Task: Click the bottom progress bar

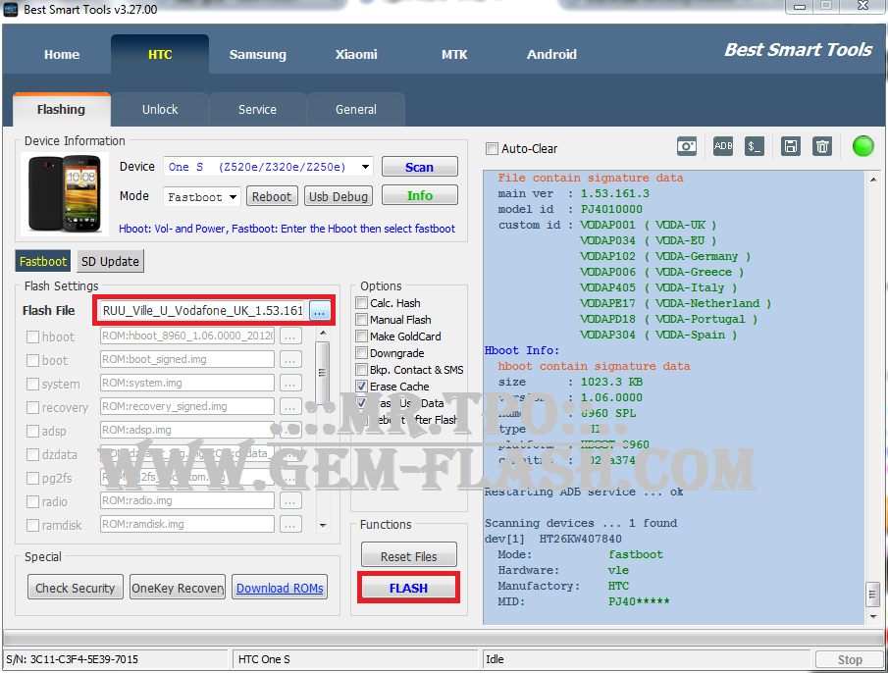Action: click(x=444, y=638)
